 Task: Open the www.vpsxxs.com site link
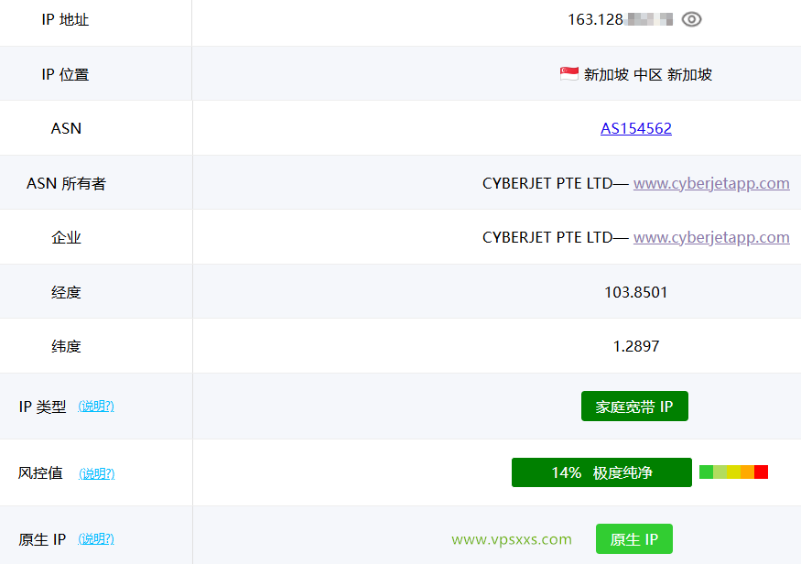[x=510, y=538]
